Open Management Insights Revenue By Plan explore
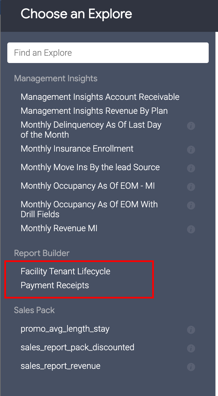This screenshot has height=396, width=218. (x=94, y=111)
